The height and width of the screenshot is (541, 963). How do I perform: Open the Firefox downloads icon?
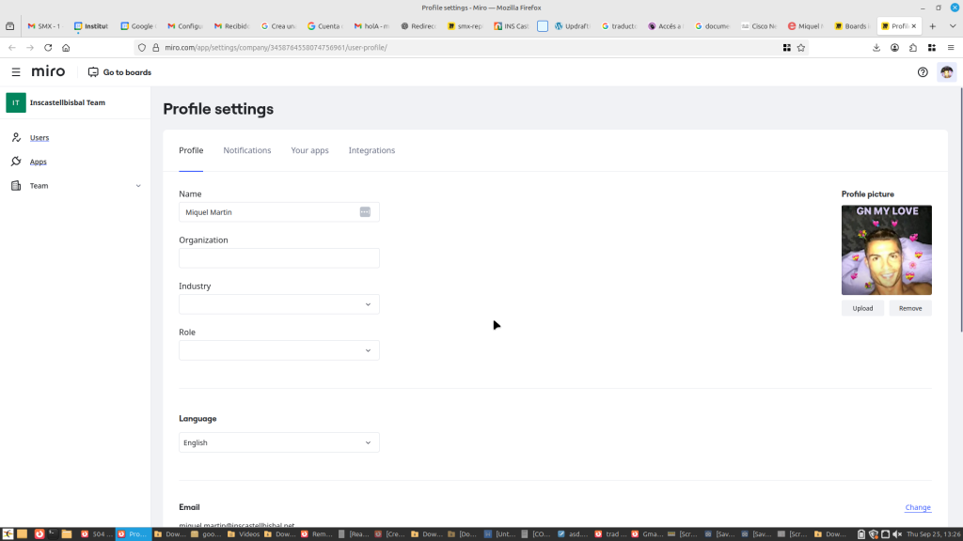[876, 47]
